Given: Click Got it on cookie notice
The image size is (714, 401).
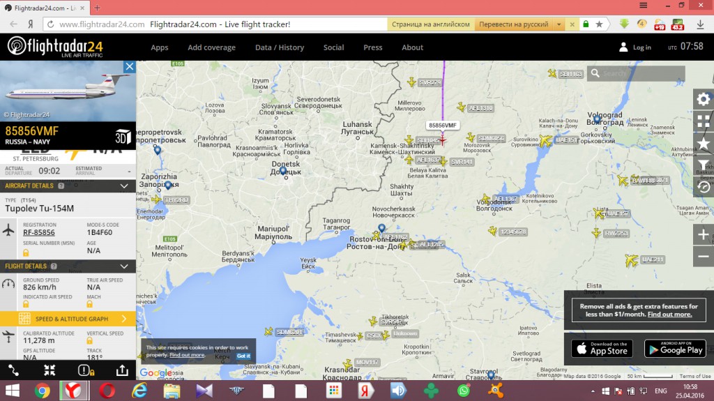Looking at the screenshot, I should 243,356.
